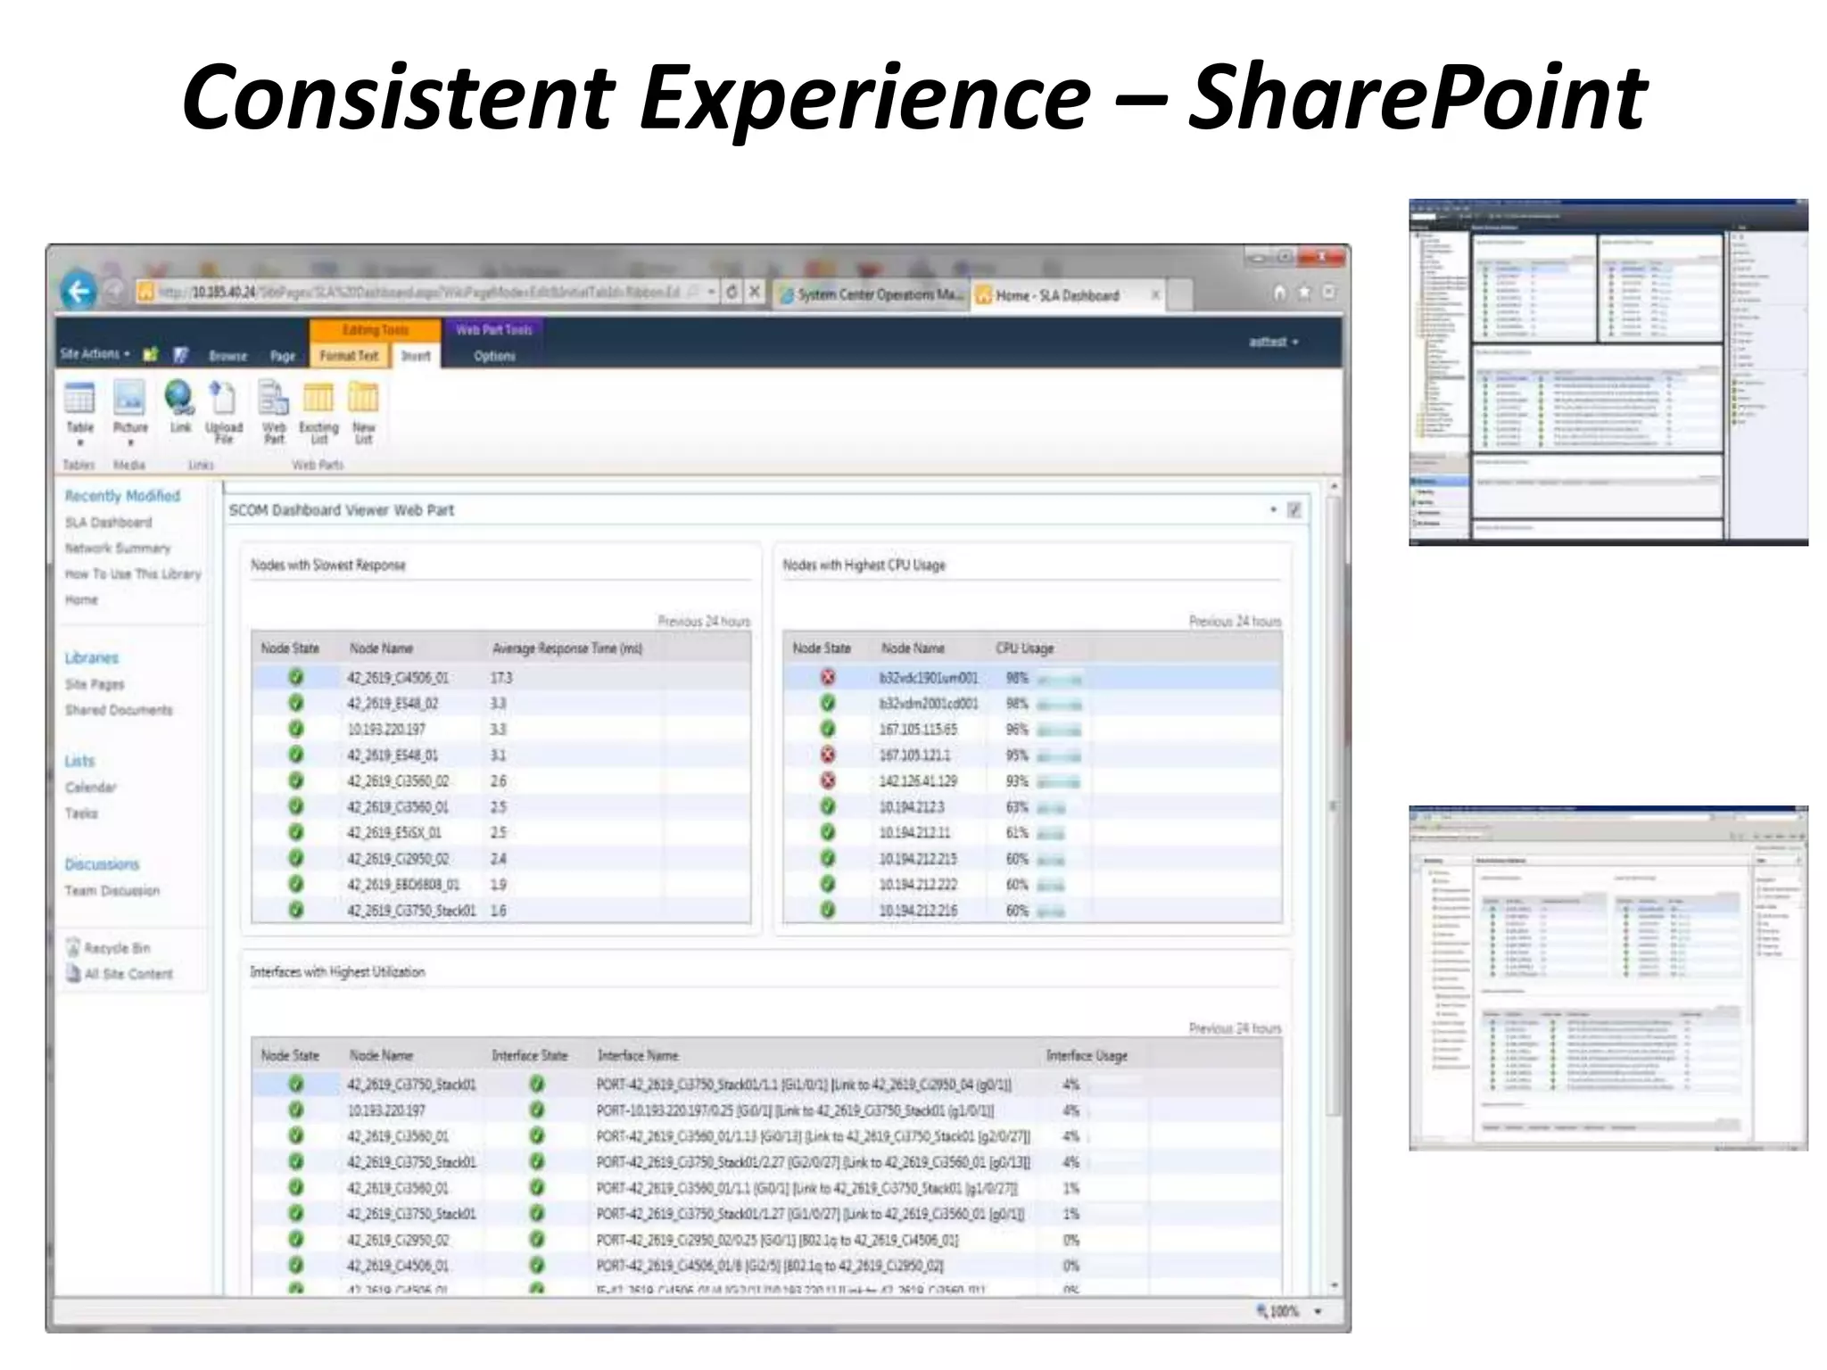Open the Tasks list link
The width and height of the screenshot is (1827, 1370).
click(81, 813)
